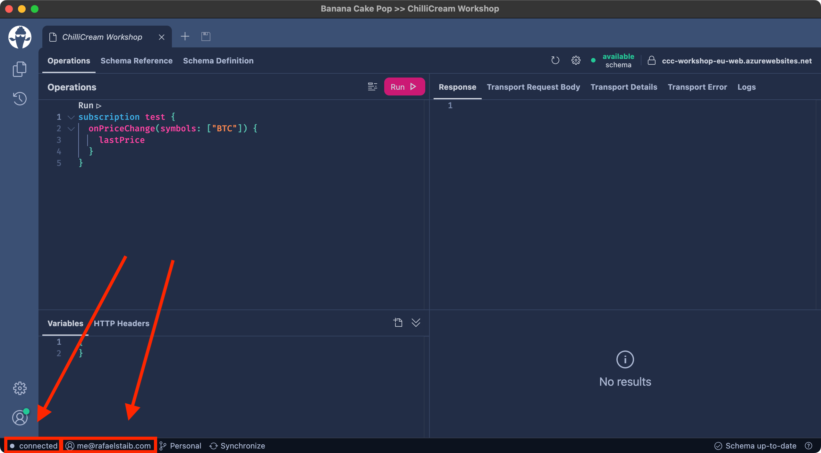821x453 pixels.
Task: Click the endpoint URL ccc-workshop-eu-web.azurewebsites.net
Action: (x=737, y=61)
